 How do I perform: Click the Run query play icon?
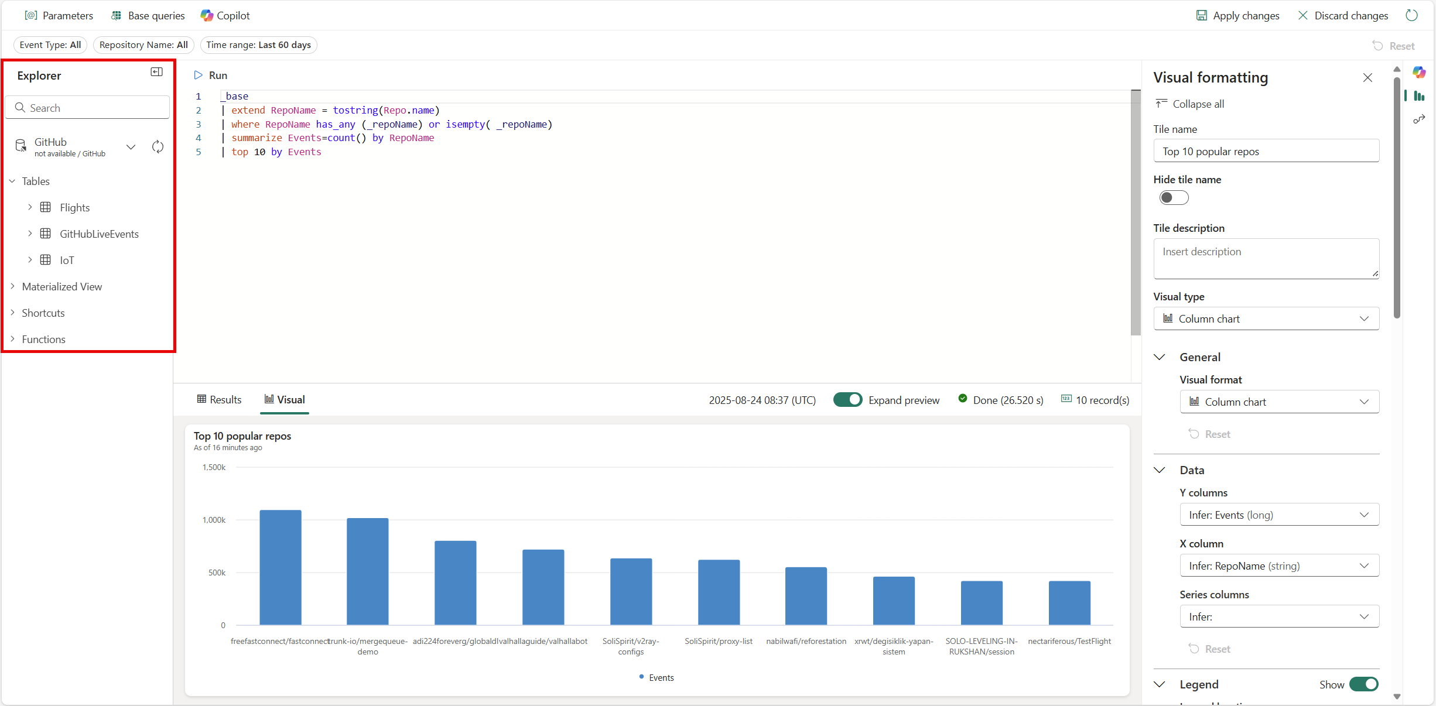(x=198, y=75)
